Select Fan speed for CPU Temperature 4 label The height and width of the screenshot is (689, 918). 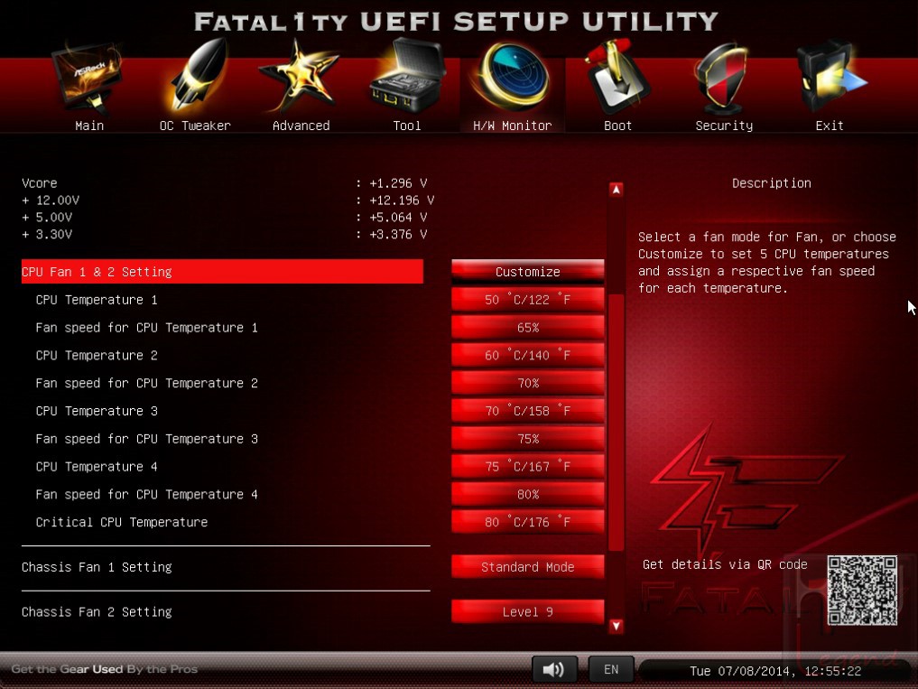[147, 494]
